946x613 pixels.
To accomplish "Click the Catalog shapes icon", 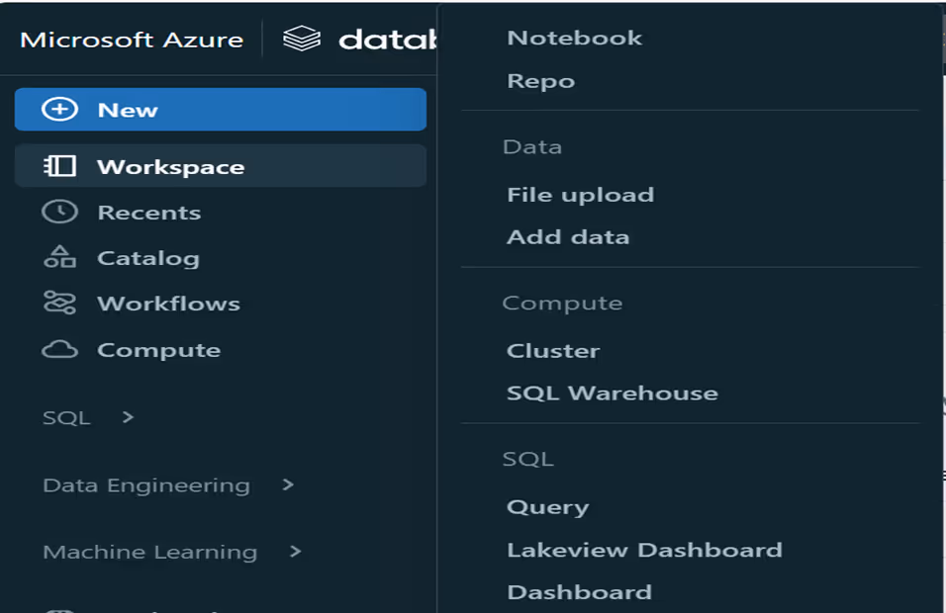I will (59, 257).
